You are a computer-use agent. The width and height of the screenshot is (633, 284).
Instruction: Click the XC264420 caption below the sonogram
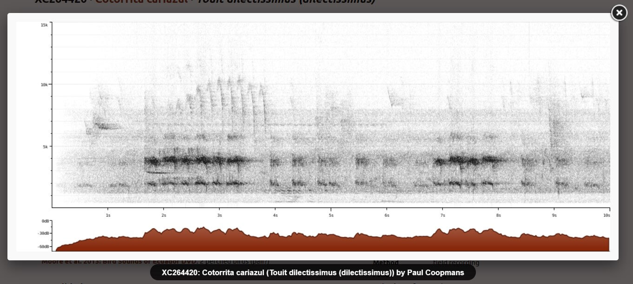(312, 273)
